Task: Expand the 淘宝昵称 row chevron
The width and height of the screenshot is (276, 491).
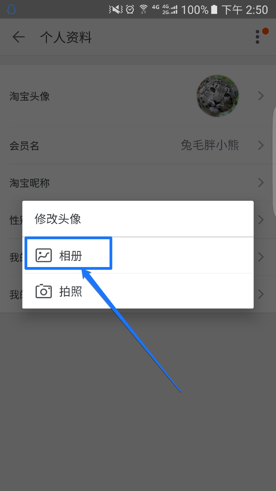Action: (261, 182)
